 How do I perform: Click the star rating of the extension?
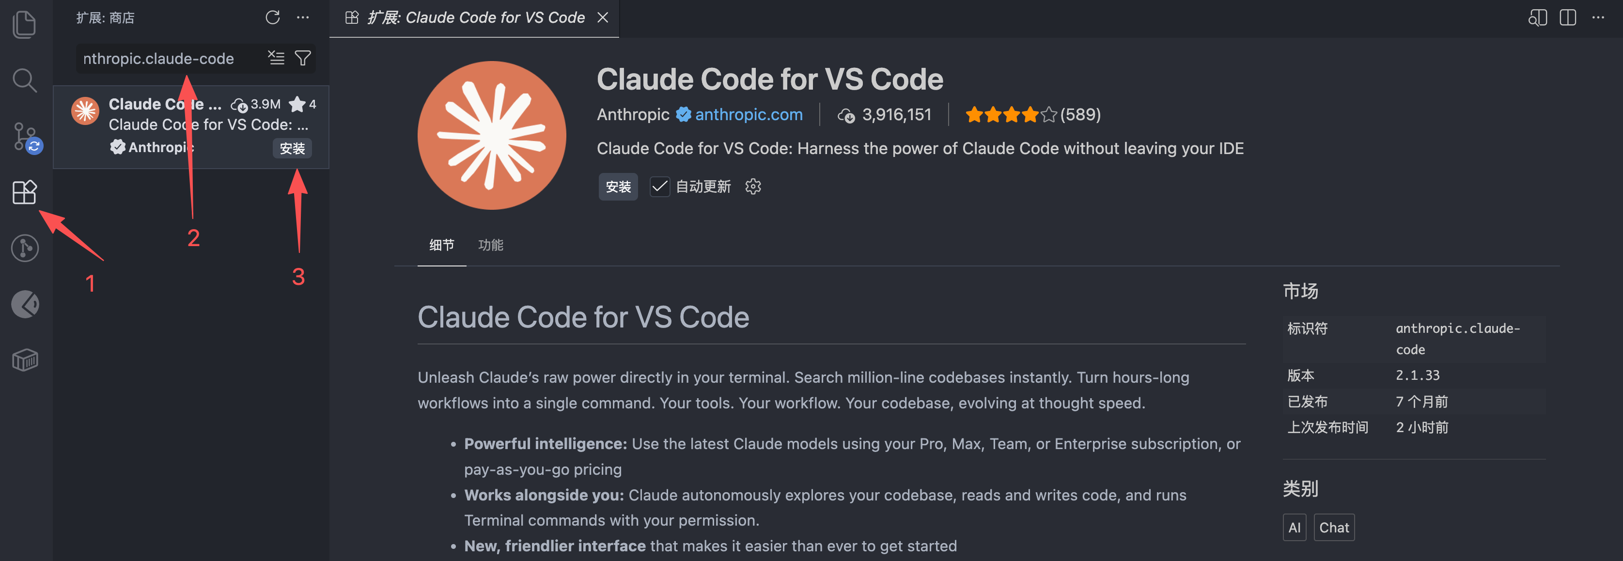tap(1011, 115)
